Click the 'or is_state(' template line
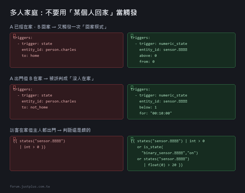Image resolution: width=245 pixels, height=193 pixels. point(150,147)
